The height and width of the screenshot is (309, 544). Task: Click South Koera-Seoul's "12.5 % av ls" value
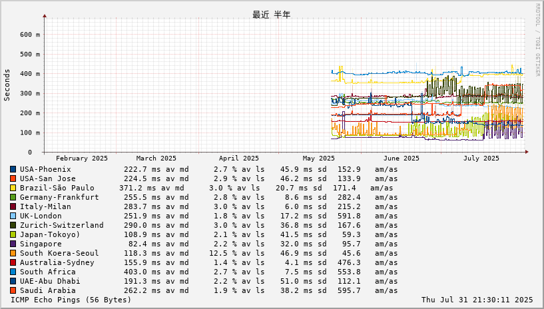237,253
